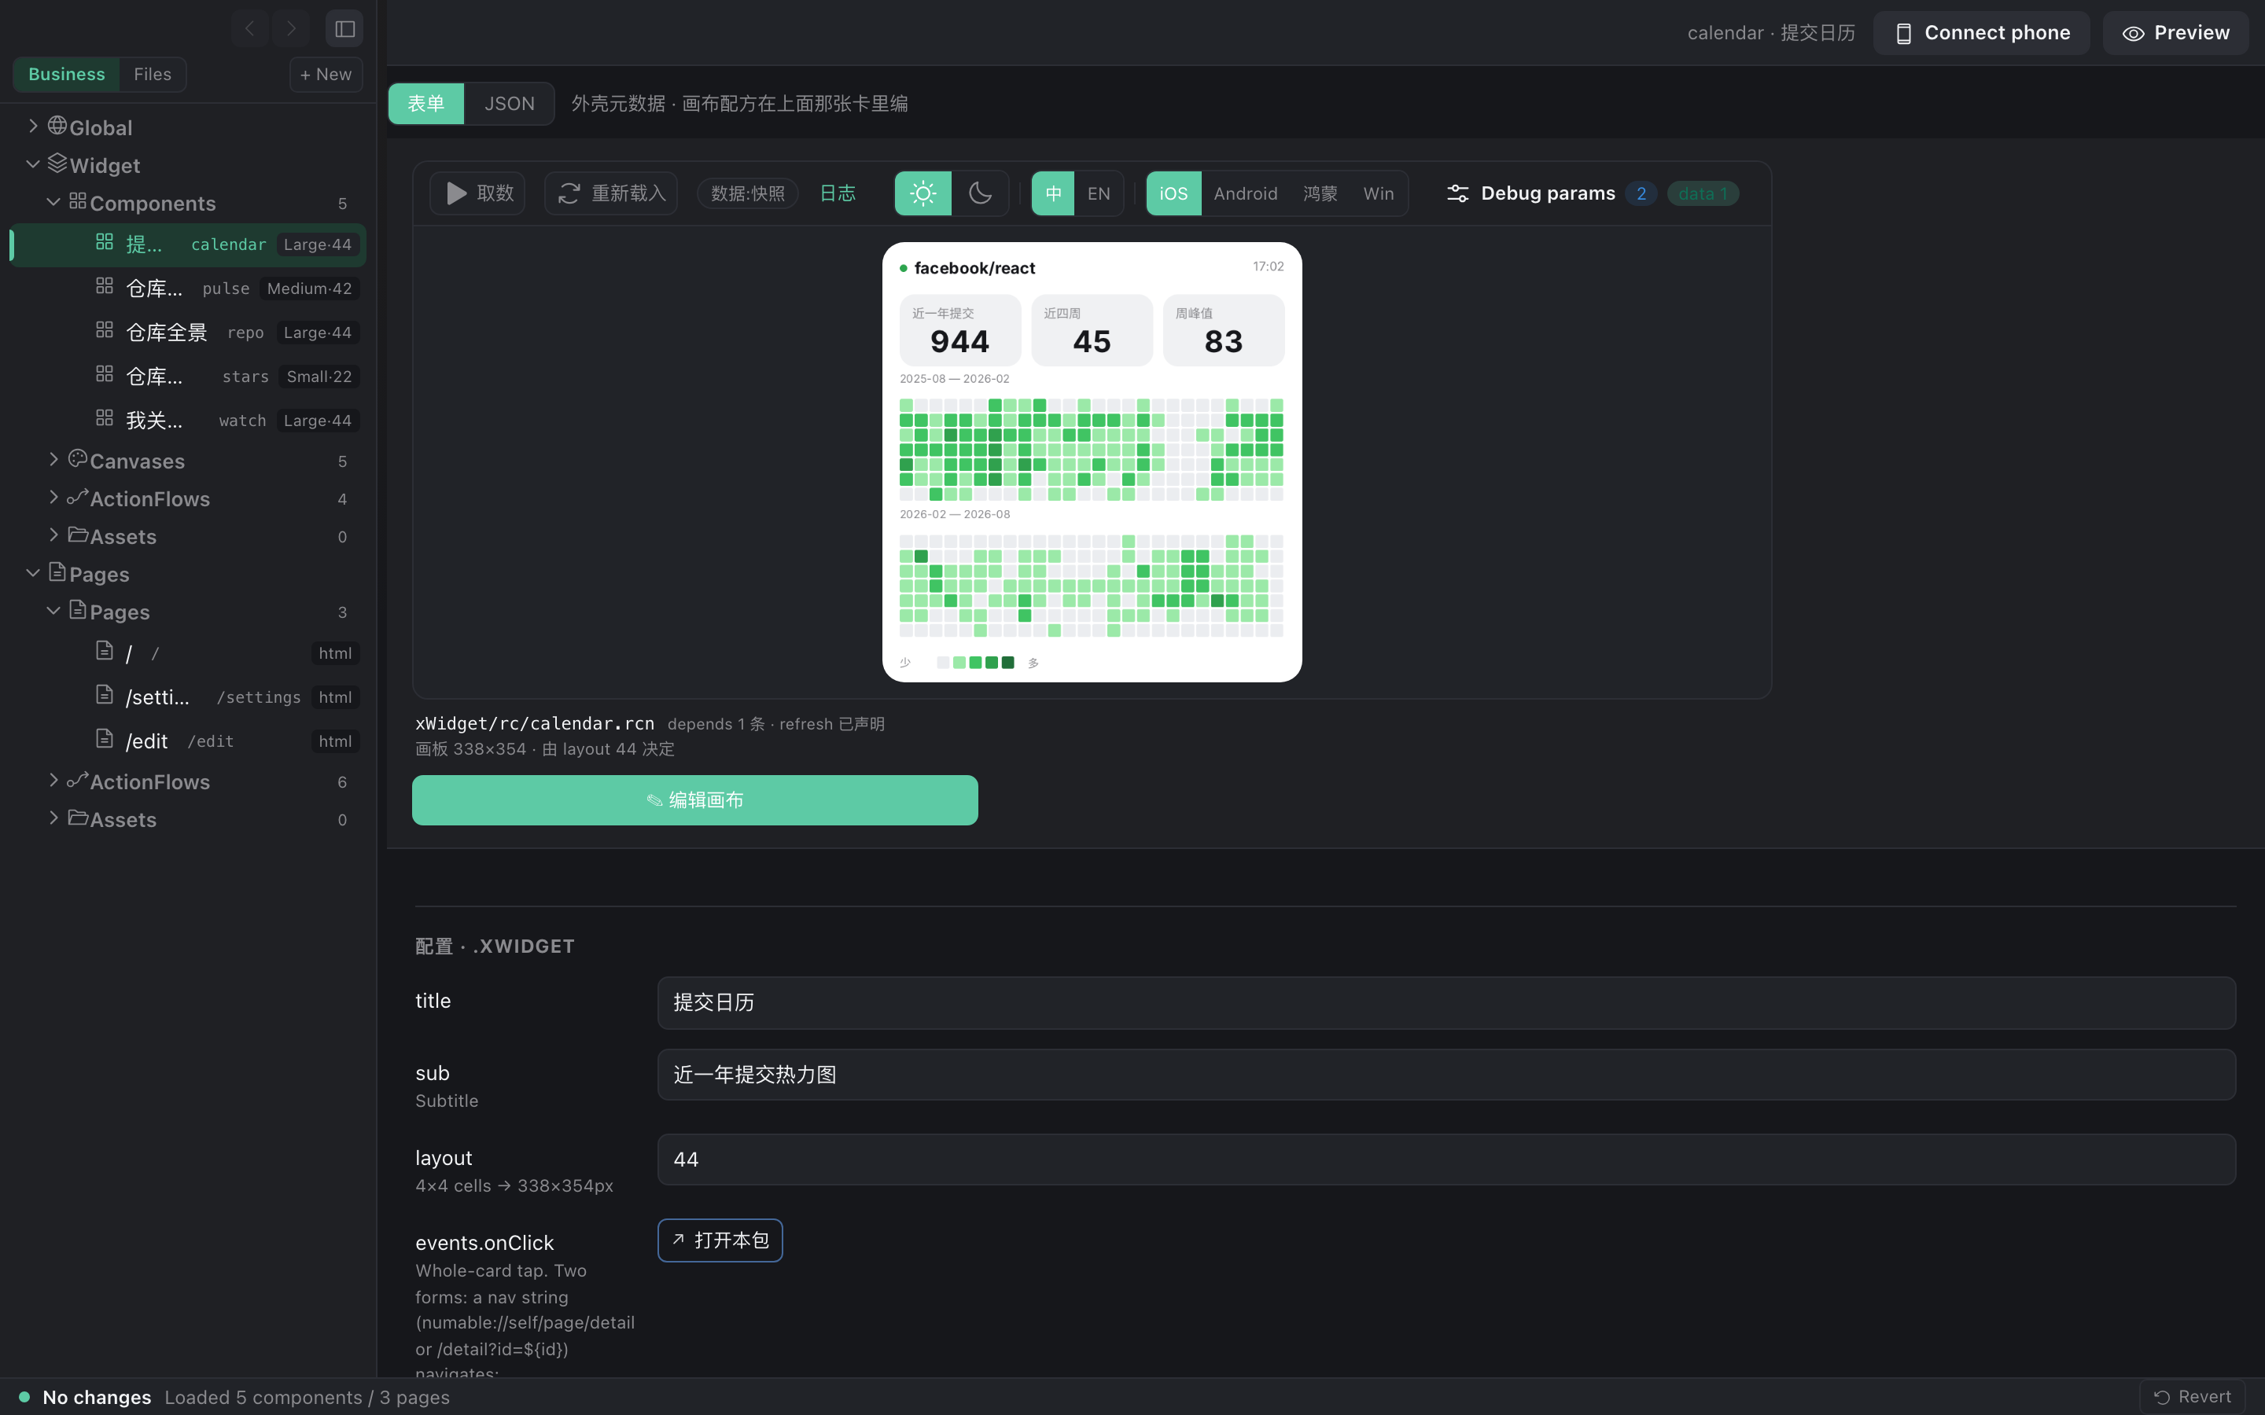The width and height of the screenshot is (2265, 1415).
Task: Expand Pages ActionFlows node with count 6
Action: 53,780
